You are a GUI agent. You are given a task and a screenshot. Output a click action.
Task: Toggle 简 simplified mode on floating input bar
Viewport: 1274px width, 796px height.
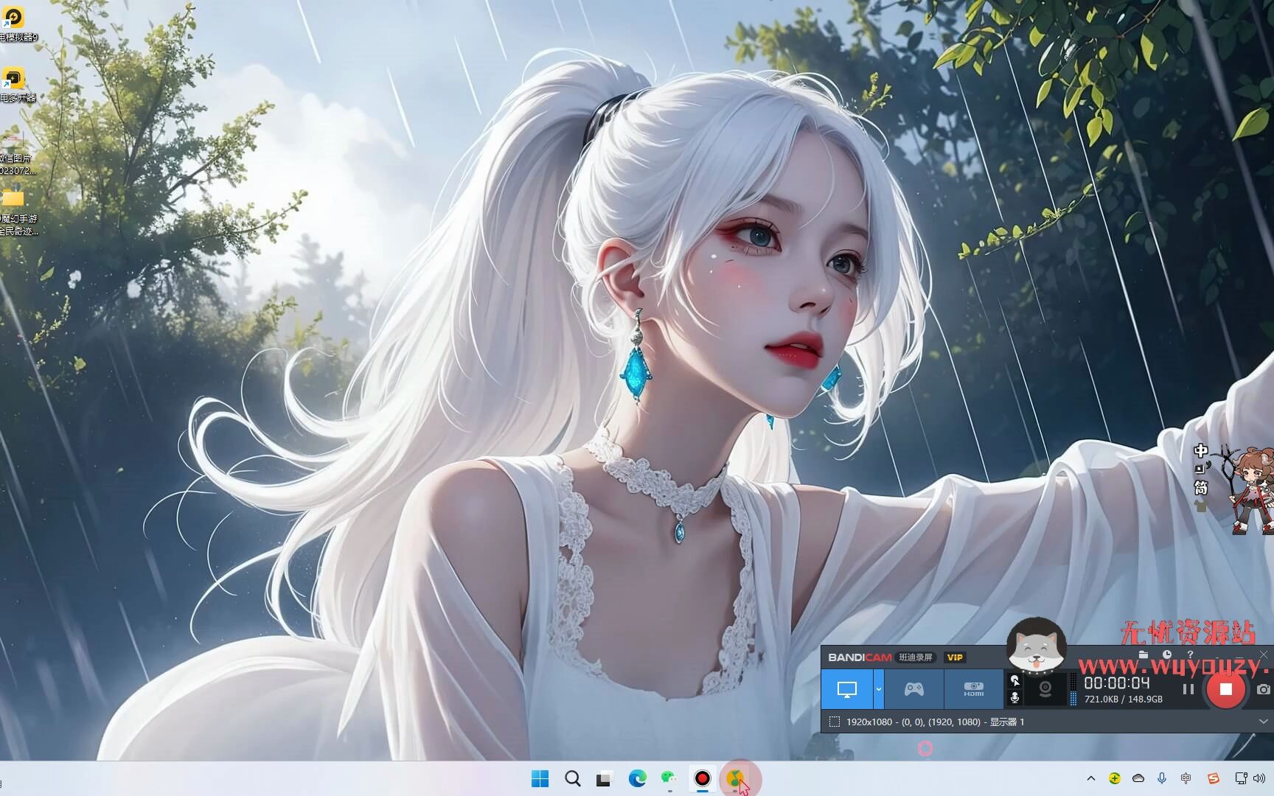(x=1201, y=487)
